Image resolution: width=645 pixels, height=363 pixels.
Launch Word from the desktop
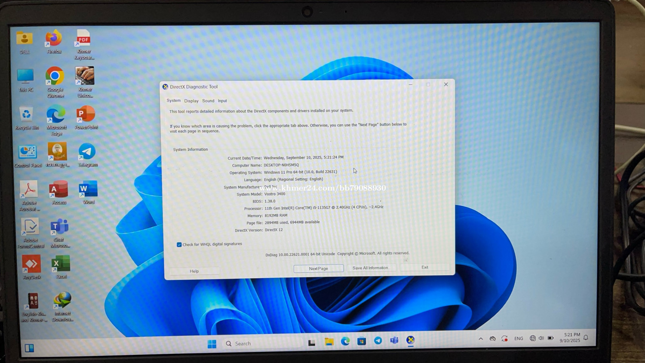(88, 192)
